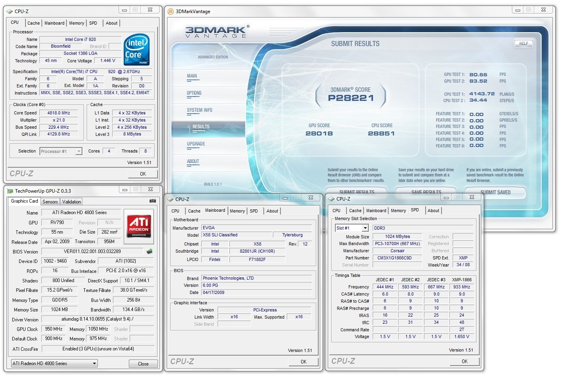562x375 pixels.
Task: Switch to Cache tab in top-left CPU-Z
Action: 33,23
